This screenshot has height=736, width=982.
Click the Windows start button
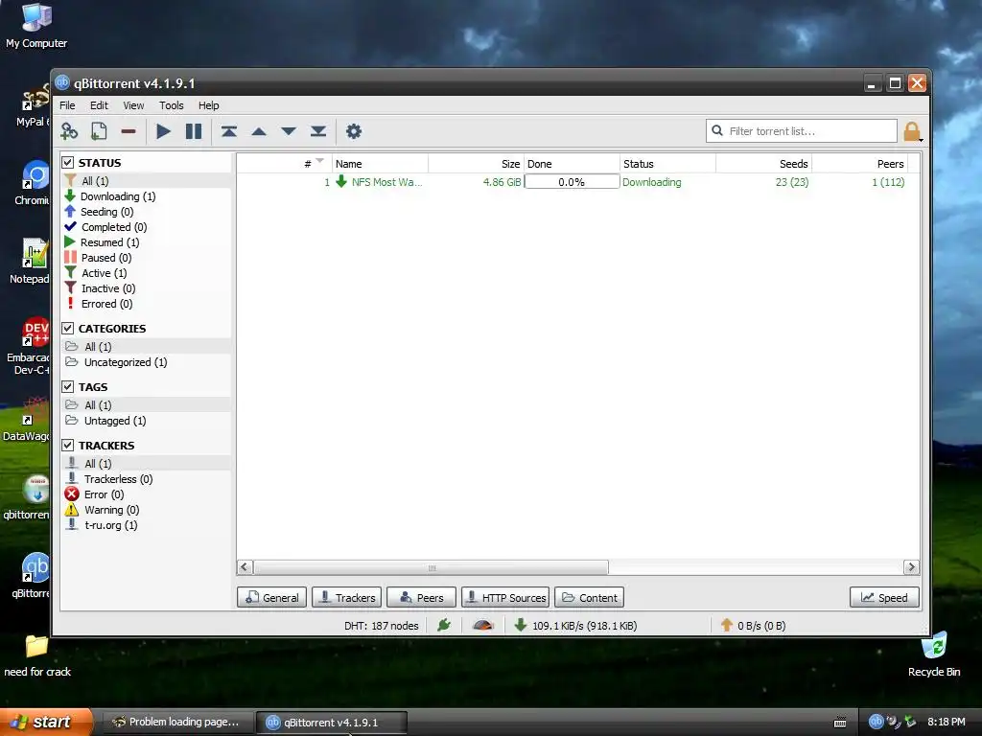coord(46,723)
